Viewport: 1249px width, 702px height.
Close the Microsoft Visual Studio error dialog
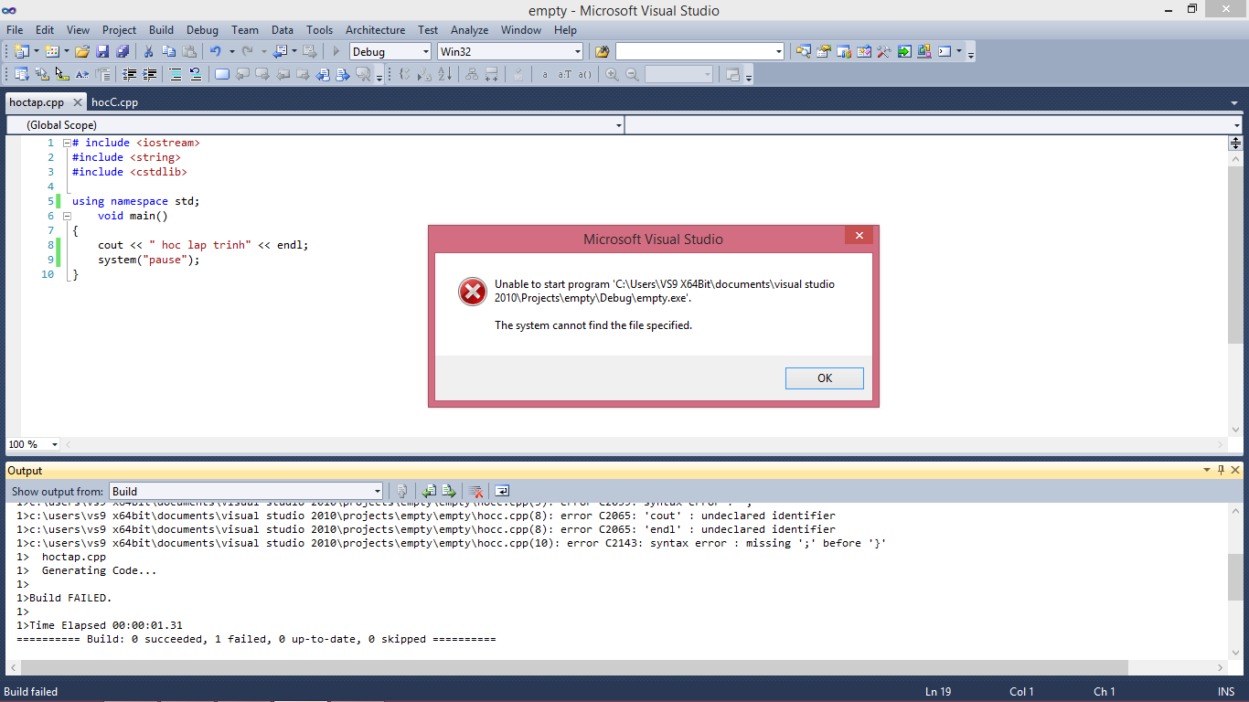(859, 236)
